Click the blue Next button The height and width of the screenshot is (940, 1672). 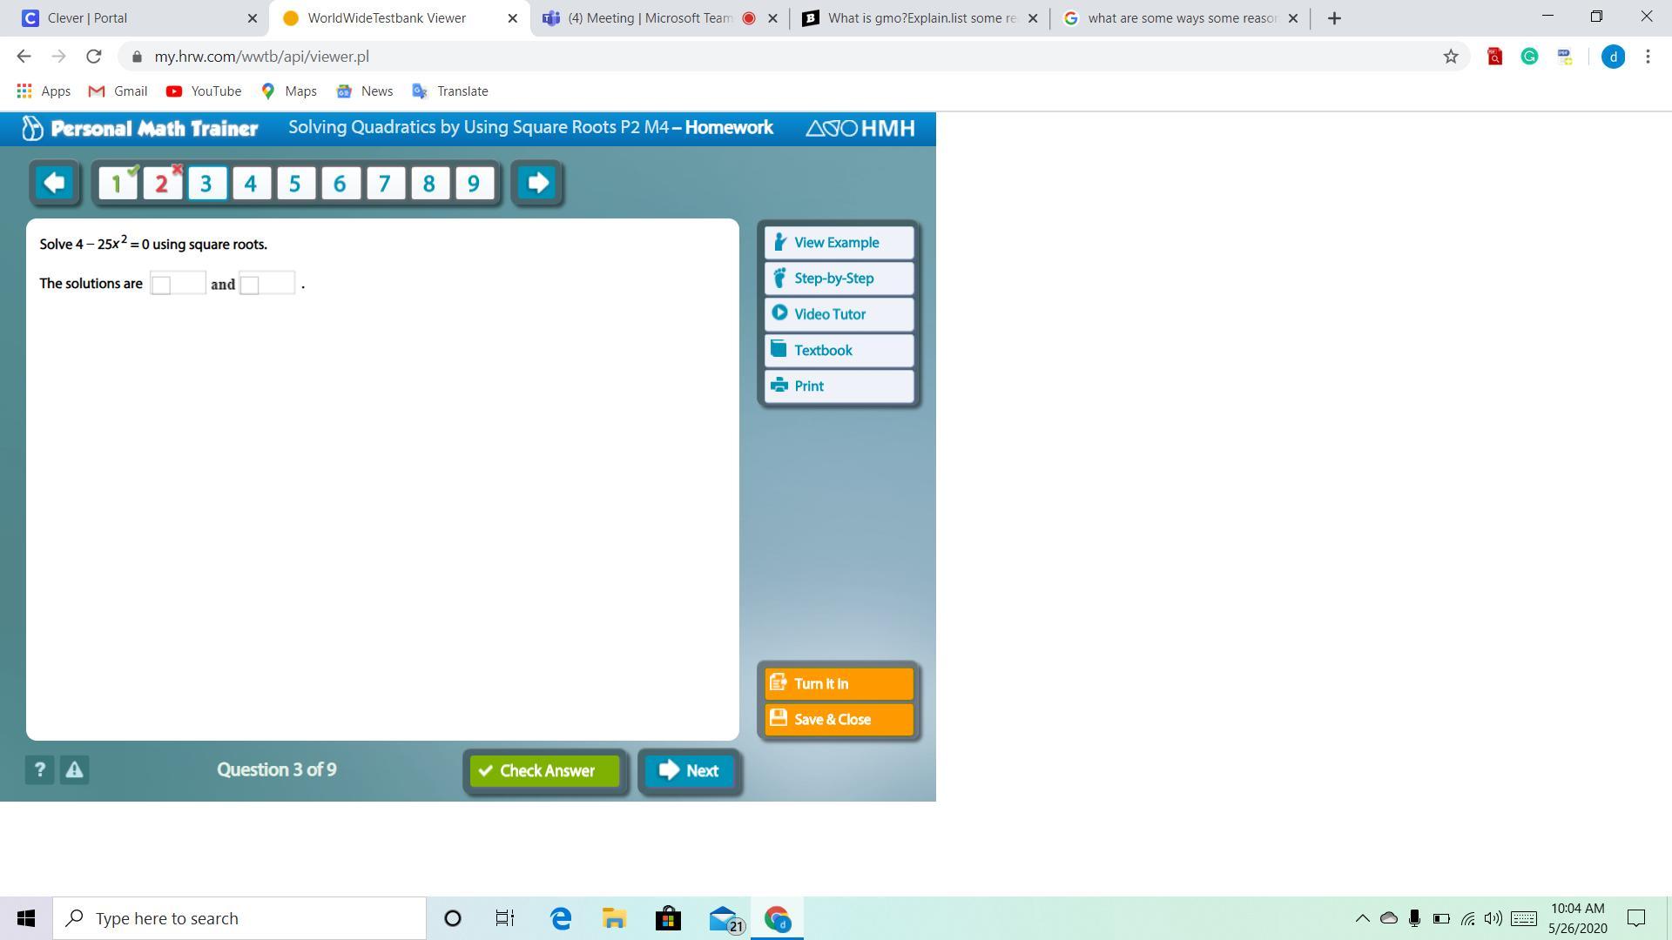(689, 770)
